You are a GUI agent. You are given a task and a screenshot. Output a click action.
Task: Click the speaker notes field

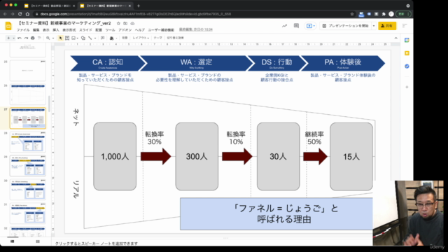211,244
